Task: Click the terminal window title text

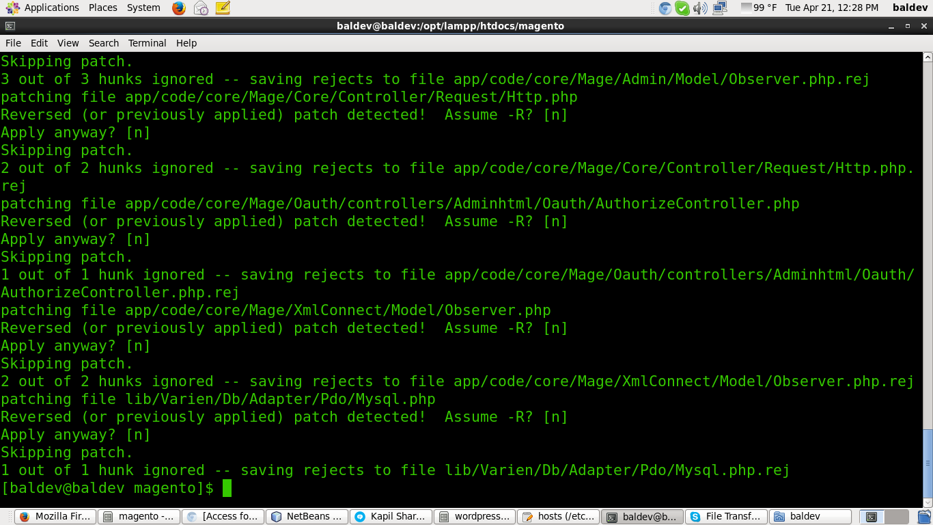Action: (x=450, y=26)
